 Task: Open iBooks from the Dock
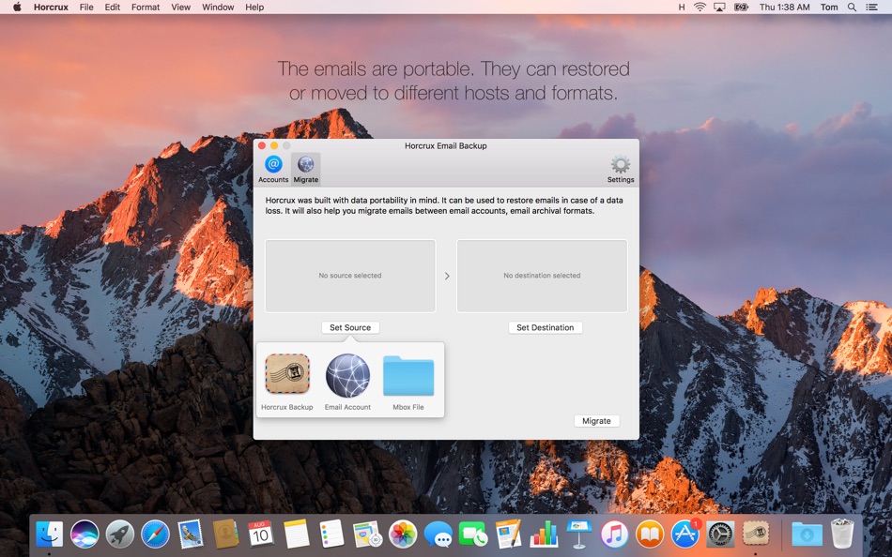click(650, 534)
